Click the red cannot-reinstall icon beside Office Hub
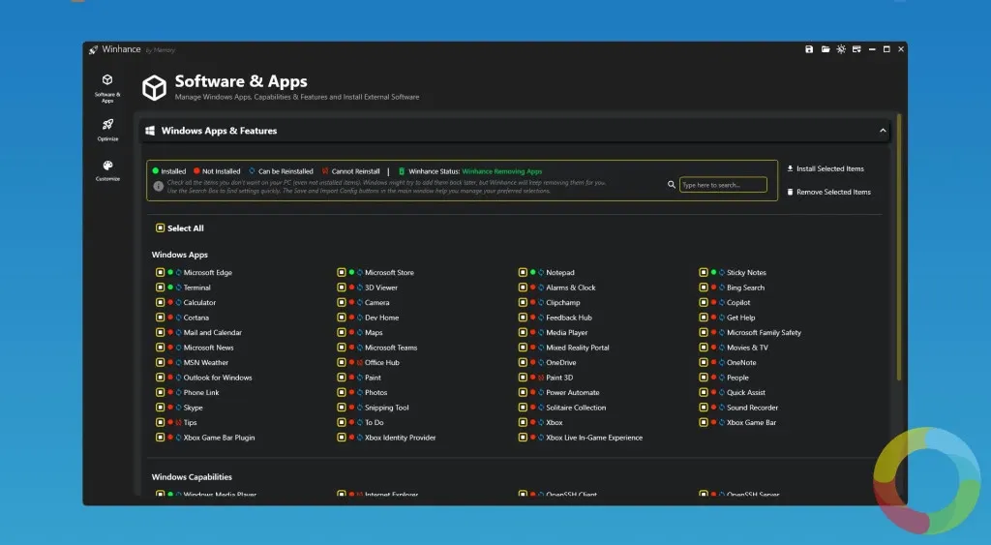This screenshot has width=991, height=545. (360, 363)
